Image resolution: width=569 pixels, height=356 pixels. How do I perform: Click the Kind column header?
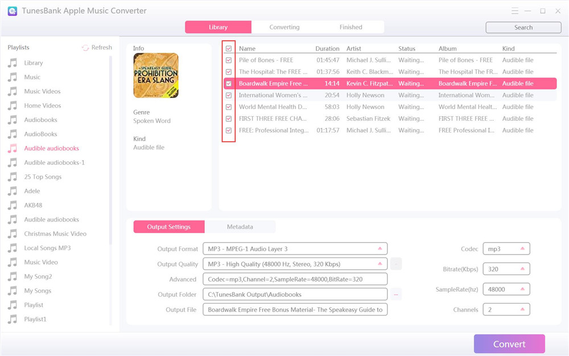click(508, 48)
